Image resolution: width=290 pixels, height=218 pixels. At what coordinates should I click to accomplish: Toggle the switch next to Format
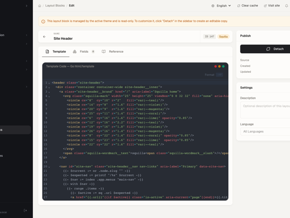pos(219,75)
